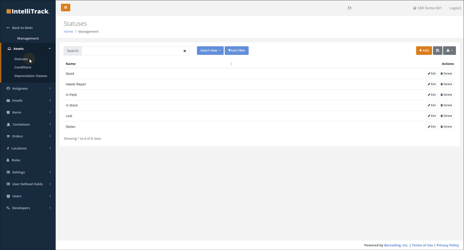Click the Back to Main arrow icon
Viewport: 464px width, 250px height.
click(8, 28)
